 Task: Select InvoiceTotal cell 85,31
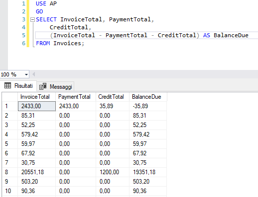[36, 116]
